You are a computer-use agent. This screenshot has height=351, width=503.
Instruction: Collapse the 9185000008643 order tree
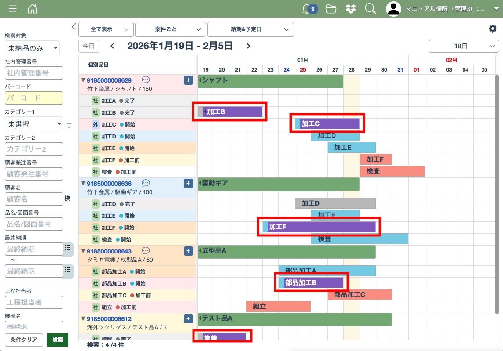click(83, 251)
